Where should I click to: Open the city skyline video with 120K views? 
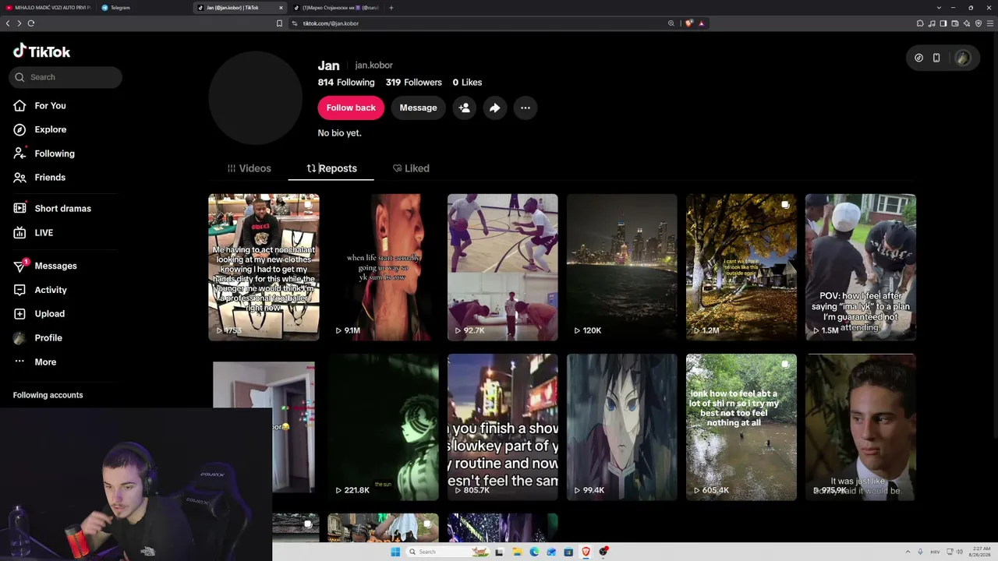tap(621, 267)
